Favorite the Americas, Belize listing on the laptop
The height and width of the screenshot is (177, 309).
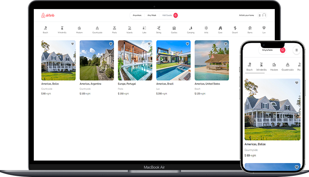click(x=72, y=44)
